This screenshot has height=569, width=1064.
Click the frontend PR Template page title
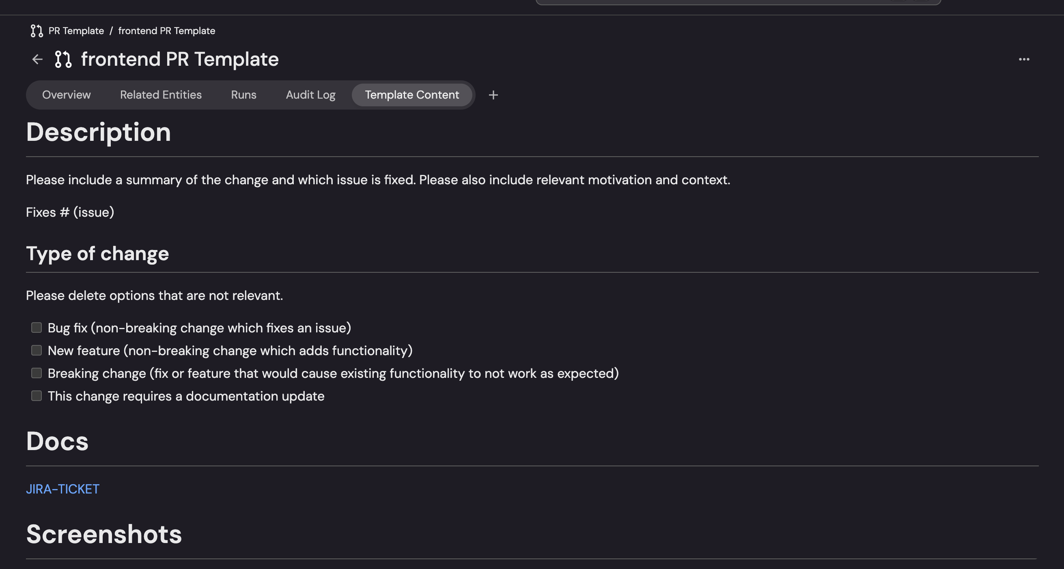(x=180, y=60)
